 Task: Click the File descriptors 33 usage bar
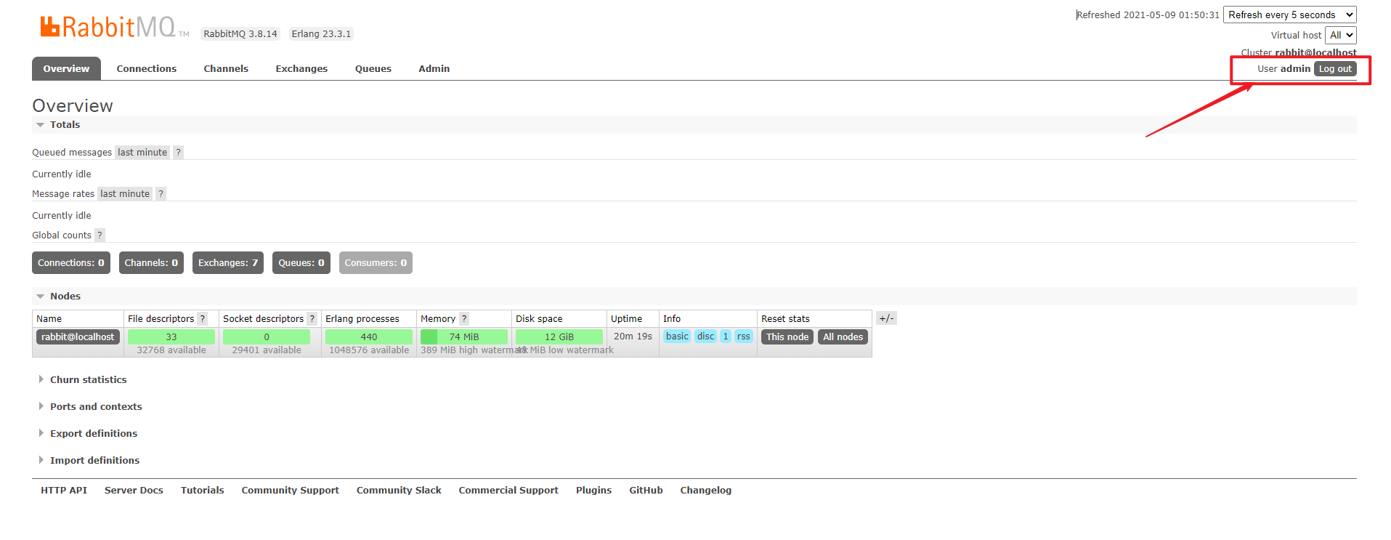click(171, 337)
